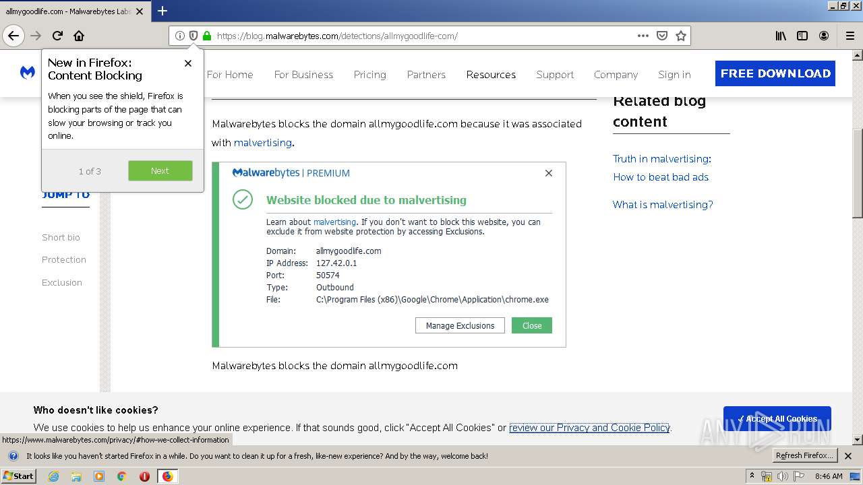Open the For Business menu
This screenshot has height=485, width=863.
point(303,75)
